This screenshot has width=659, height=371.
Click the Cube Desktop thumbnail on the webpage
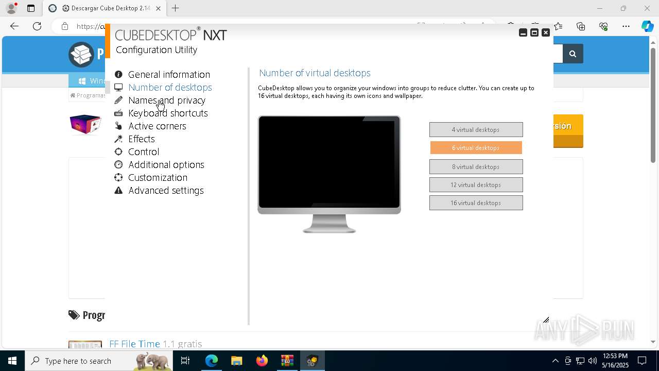tap(85, 124)
